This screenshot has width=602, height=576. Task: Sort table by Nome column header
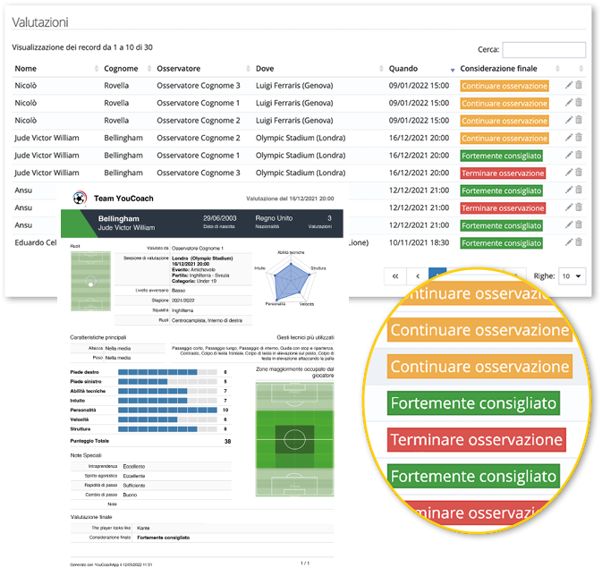[26, 69]
